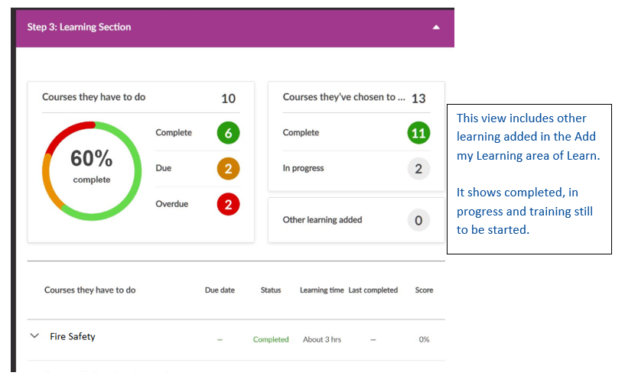The height and width of the screenshot is (379, 625).
Task: Click the In progress badge showing 2
Action: click(x=418, y=169)
